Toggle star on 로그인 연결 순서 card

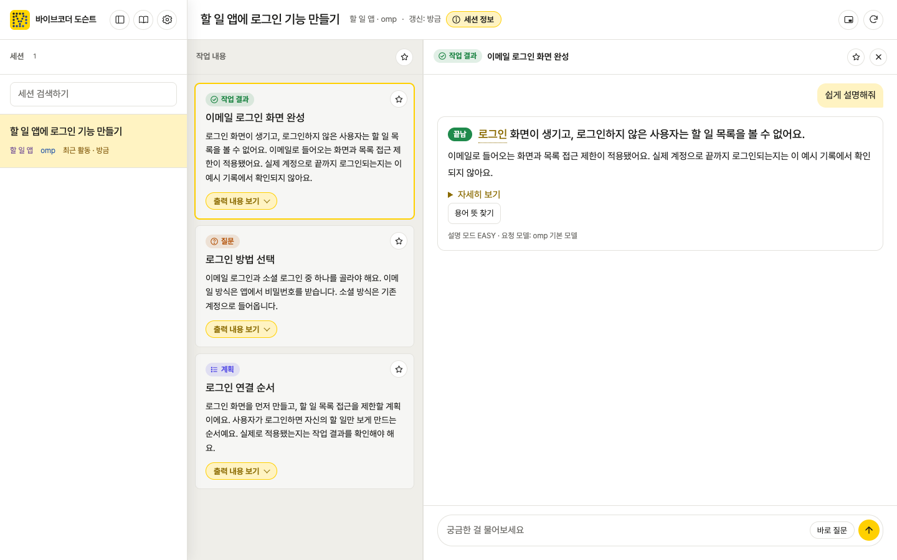coord(399,370)
